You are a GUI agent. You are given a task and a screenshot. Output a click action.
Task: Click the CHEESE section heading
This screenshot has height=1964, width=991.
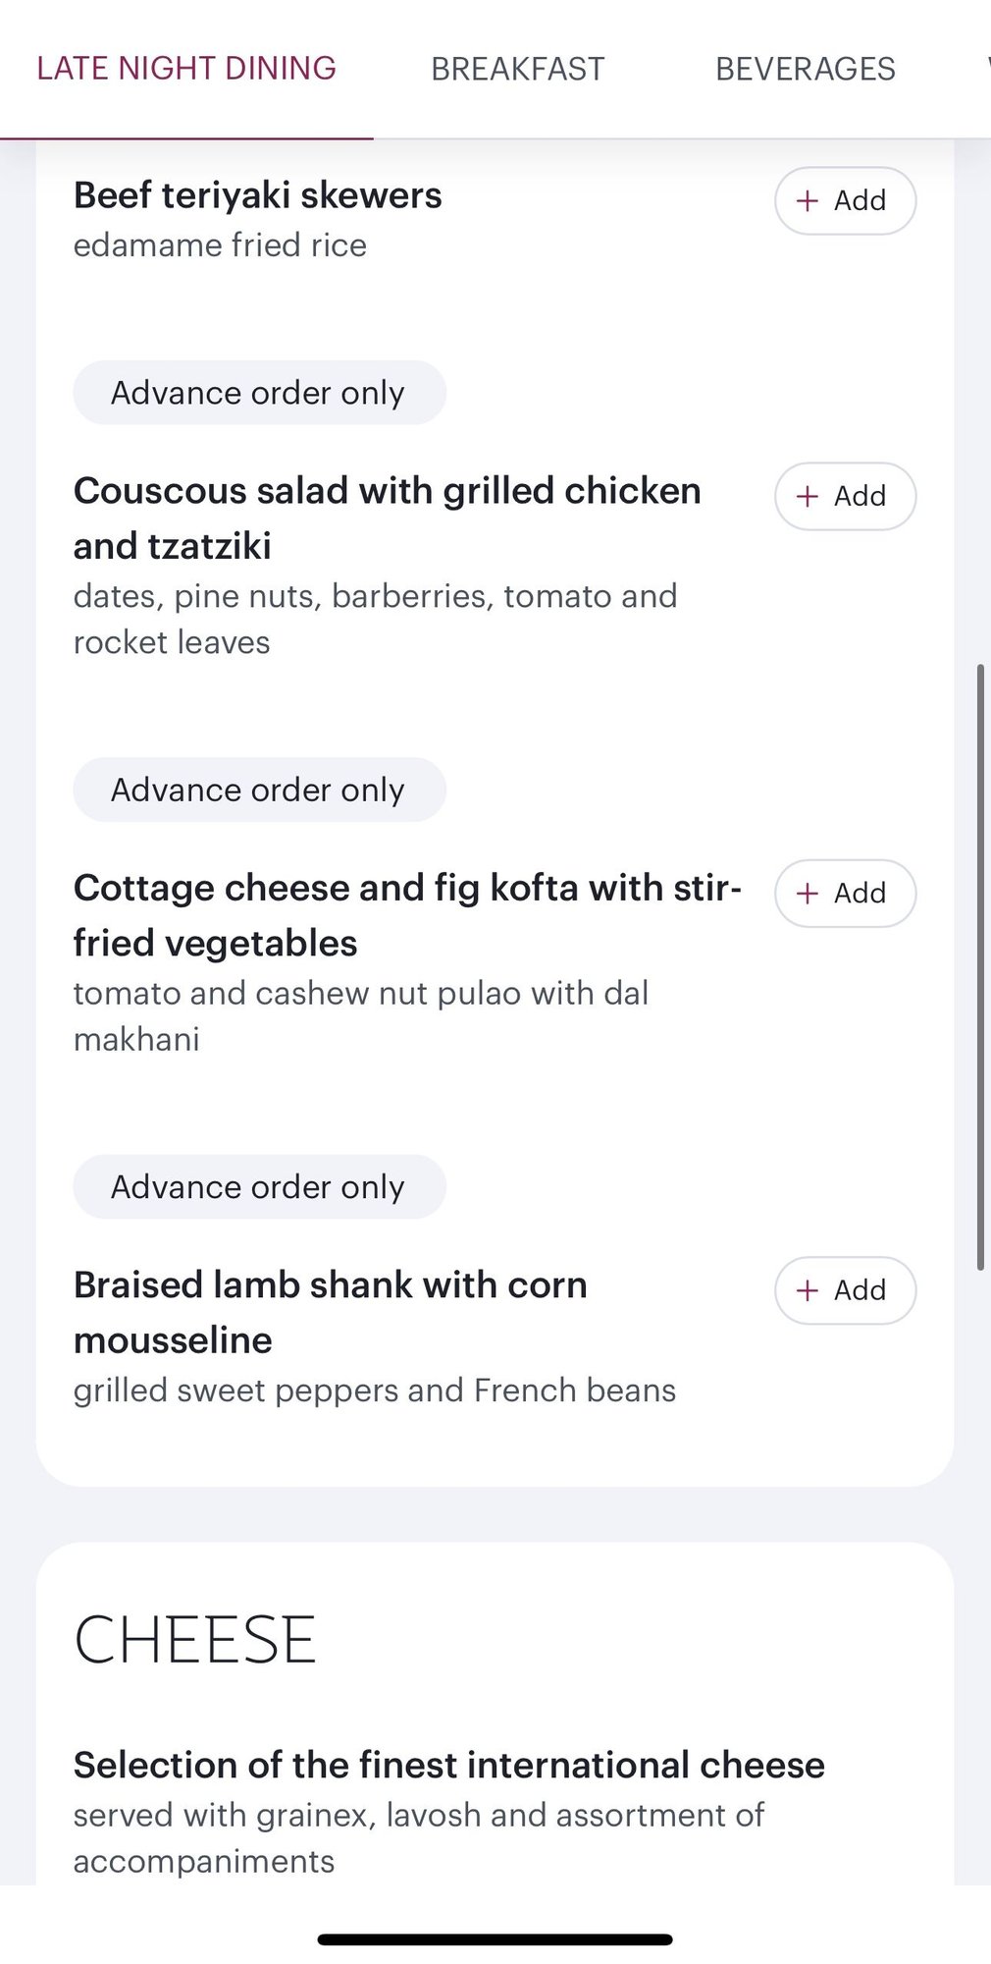point(194,1640)
